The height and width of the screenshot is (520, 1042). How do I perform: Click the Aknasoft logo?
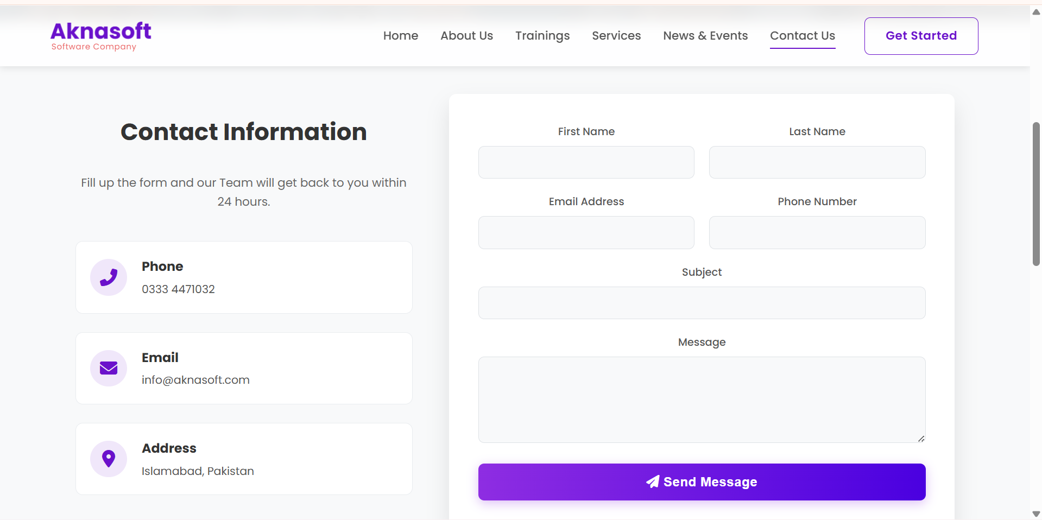pyautogui.click(x=100, y=35)
